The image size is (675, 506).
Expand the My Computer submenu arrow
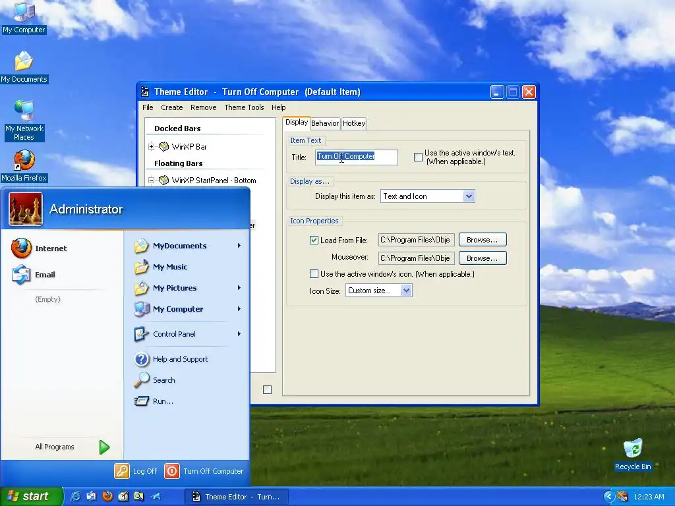(x=239, y=309)
